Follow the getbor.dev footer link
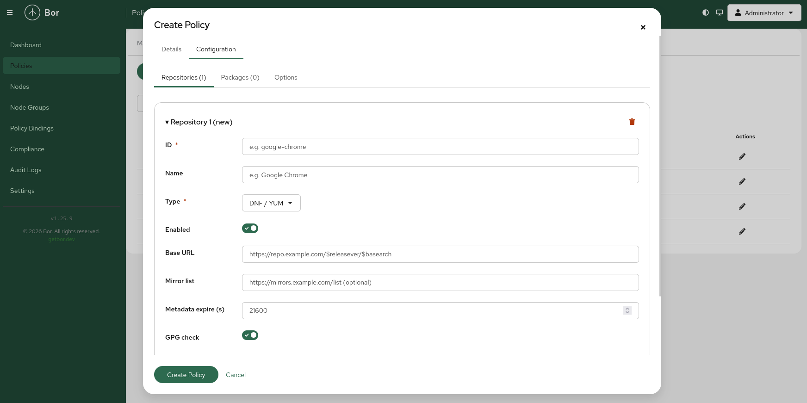The image size is (807, 403). [x=62, y=239]
